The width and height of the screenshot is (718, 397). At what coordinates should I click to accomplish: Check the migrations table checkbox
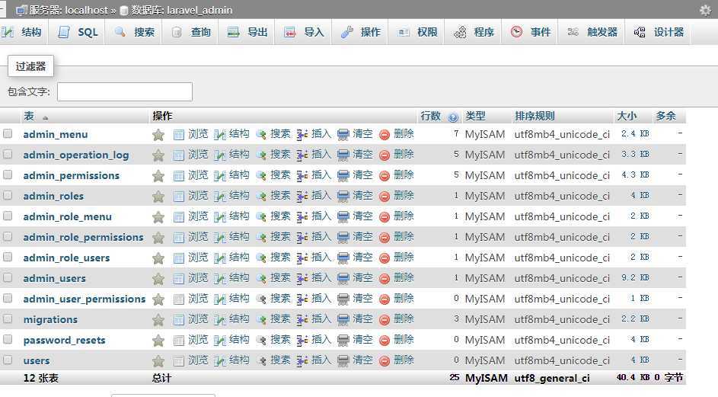[8, 319]
